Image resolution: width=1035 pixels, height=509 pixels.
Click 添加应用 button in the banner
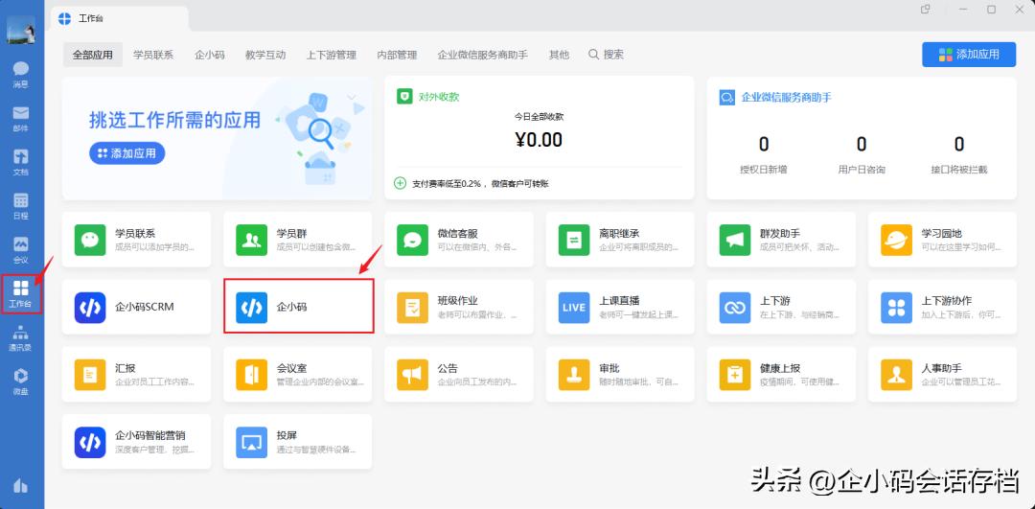(126, 153)
